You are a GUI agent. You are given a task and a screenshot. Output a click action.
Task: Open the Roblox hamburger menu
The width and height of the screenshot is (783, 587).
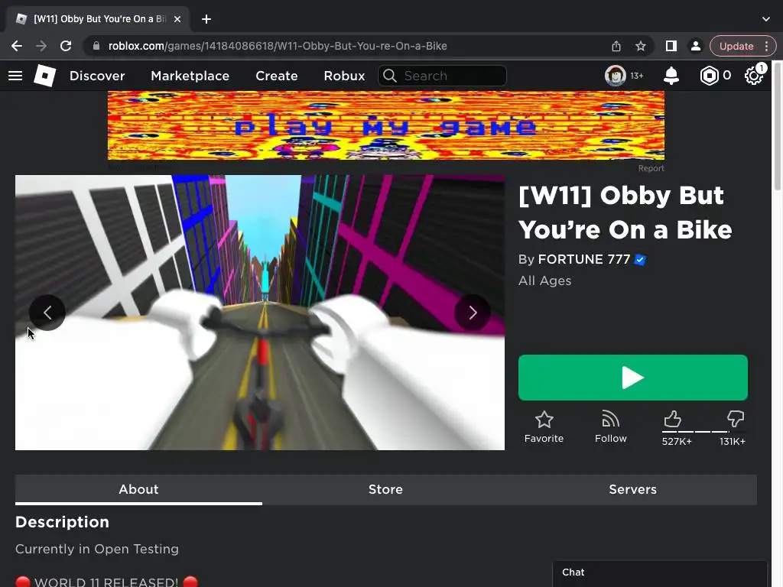point(15,76)
